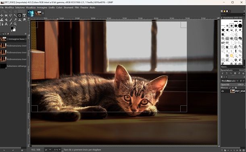Image resolution: width=246 pixels, height=152 pixels.
Task: Open the 25% zoom dropdown
Action: click(x=57, y=150)
